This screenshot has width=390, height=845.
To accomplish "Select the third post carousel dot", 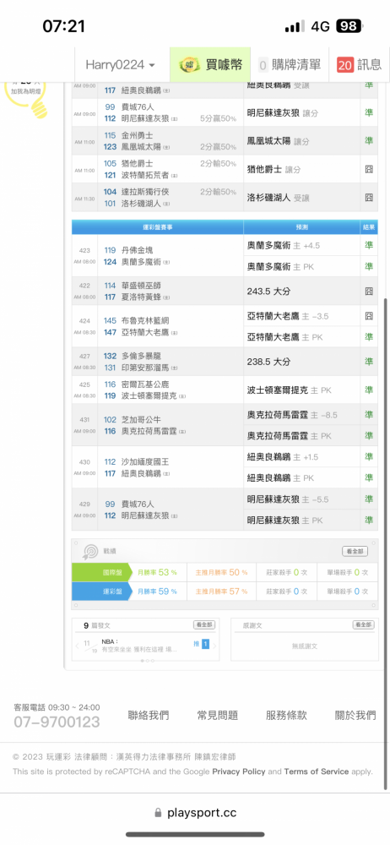I will click(153, 660).
